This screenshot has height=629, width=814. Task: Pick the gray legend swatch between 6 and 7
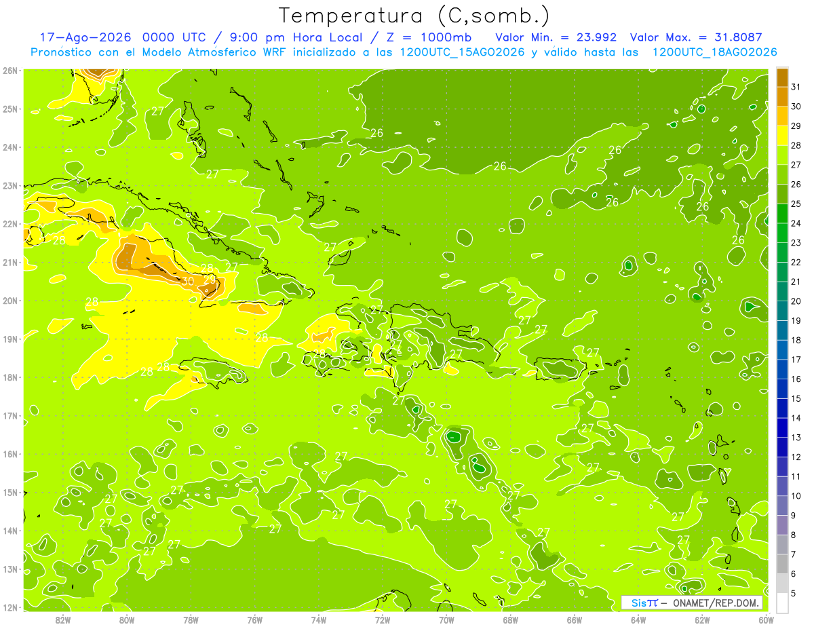pos(782,564)
